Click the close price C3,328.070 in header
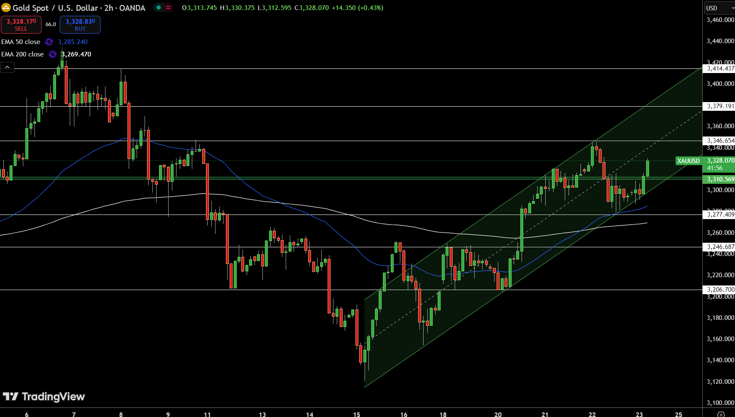 pos(311,8)
